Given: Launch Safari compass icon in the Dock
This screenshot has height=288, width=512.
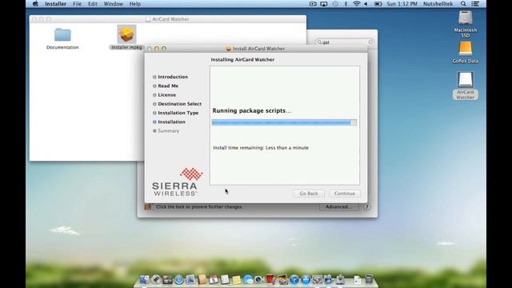Looking at the screenshot, I should point(179,279).
